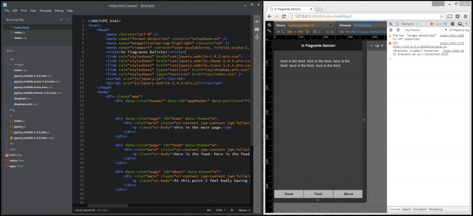This screenshot has height=216, width=473.
Task: Swap dimensions with the rotate icon
Action: click(x=307, y=31)
